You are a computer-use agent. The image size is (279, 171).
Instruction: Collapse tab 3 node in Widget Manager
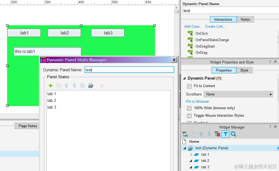click(x=191, y=167)
